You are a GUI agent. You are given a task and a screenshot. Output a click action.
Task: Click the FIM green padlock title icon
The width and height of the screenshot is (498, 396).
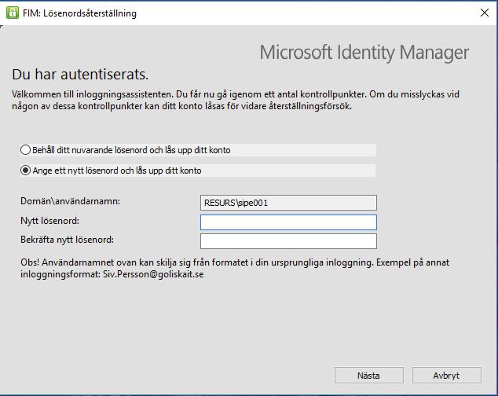(x=13, y=13)
